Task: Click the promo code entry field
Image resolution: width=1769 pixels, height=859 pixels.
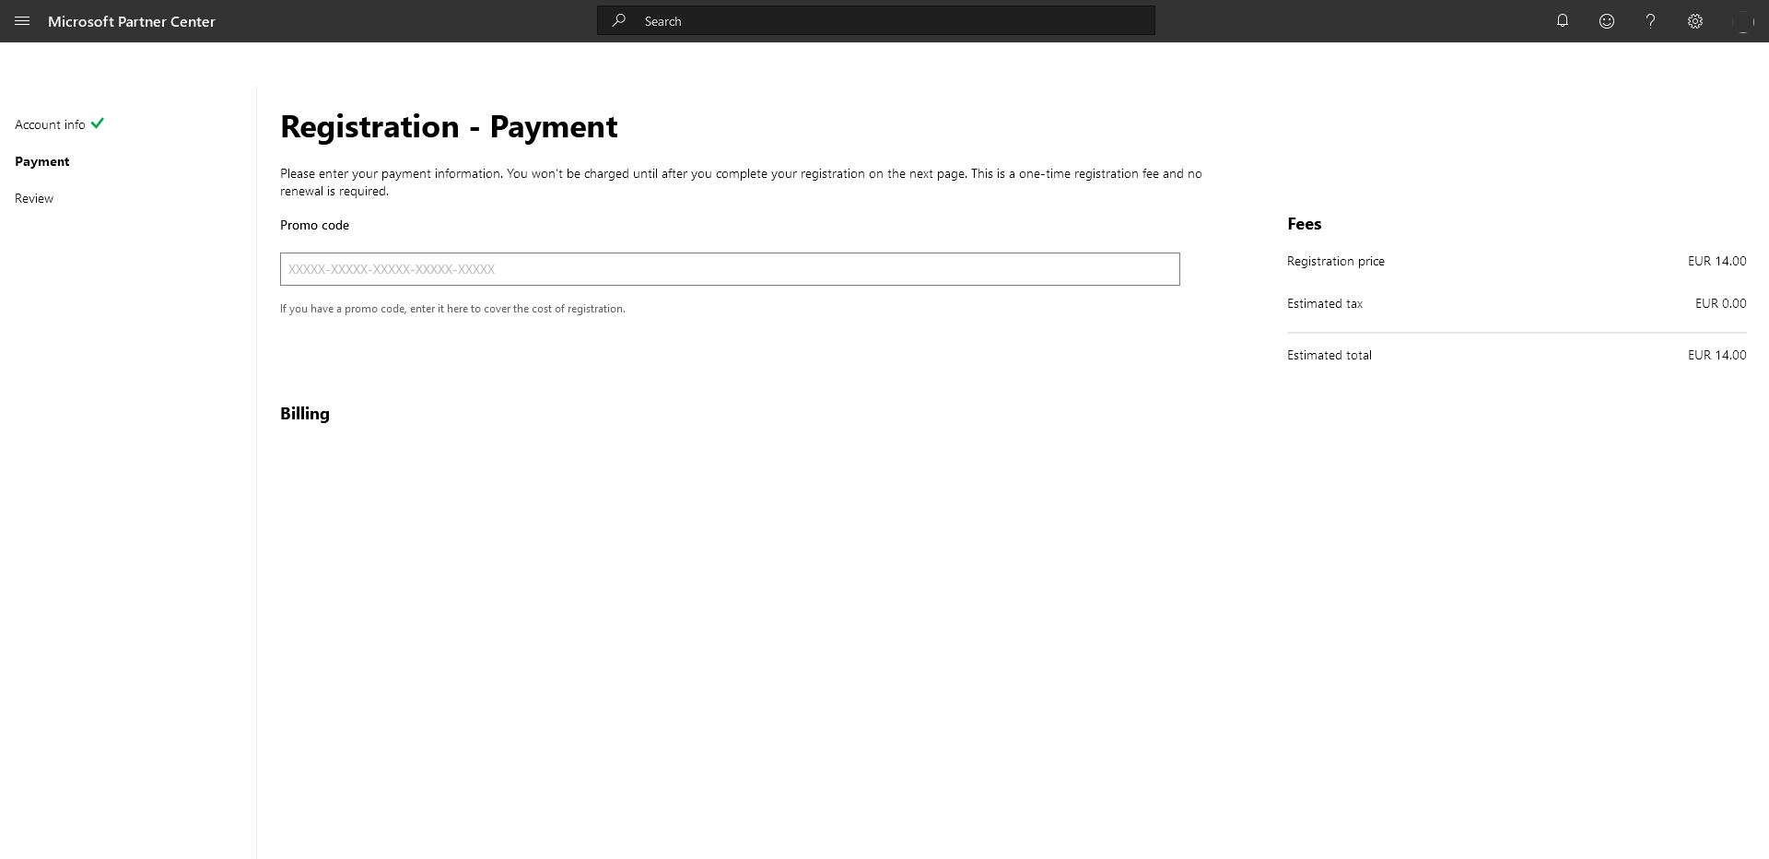Action: (x=729, y=268)
